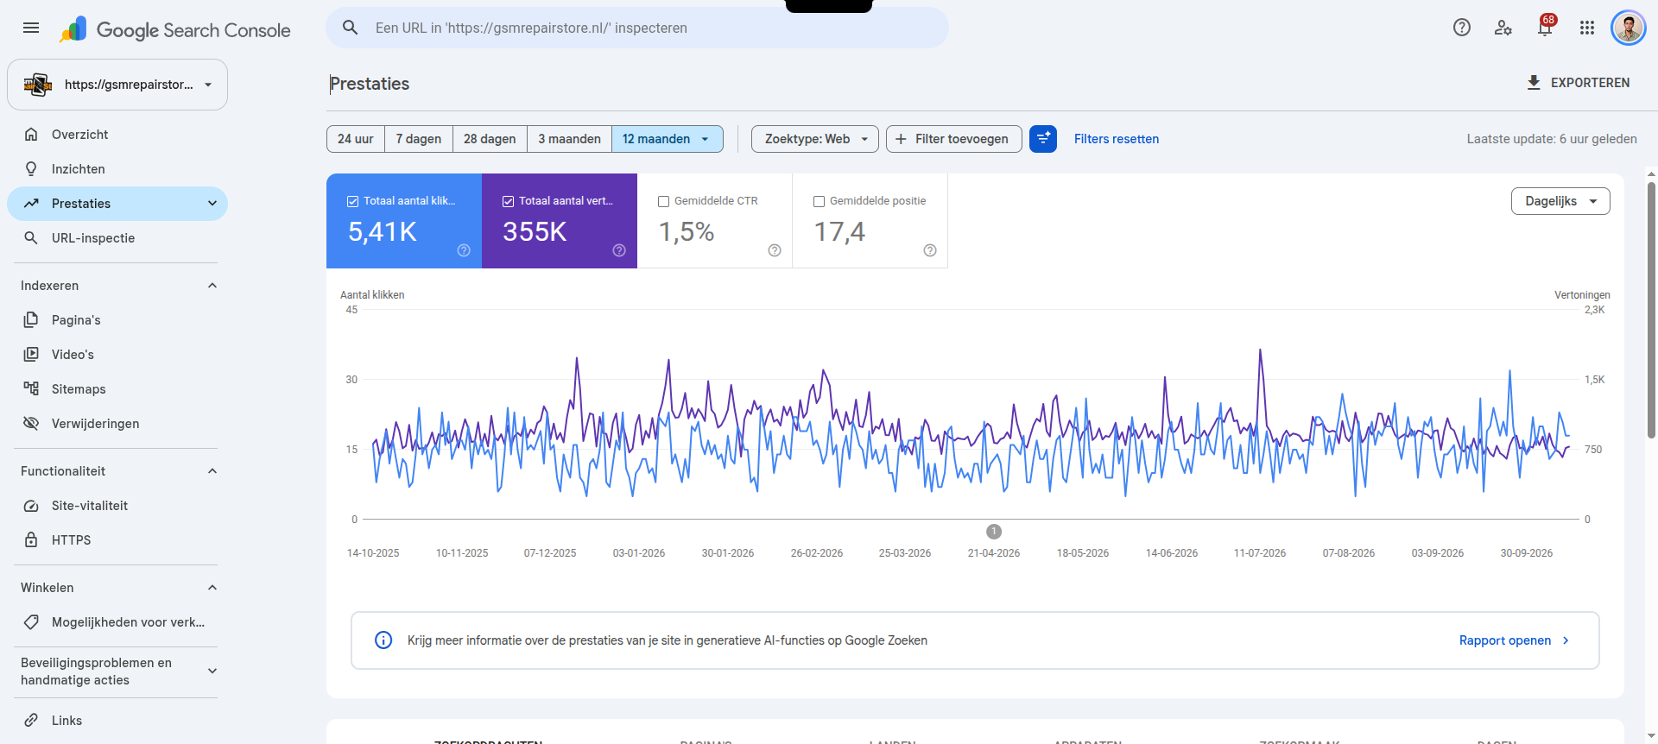Screen dimensions: 1658x744
Task: Expand the Prestaties submenu chevron
Action: tap(212, 204)
